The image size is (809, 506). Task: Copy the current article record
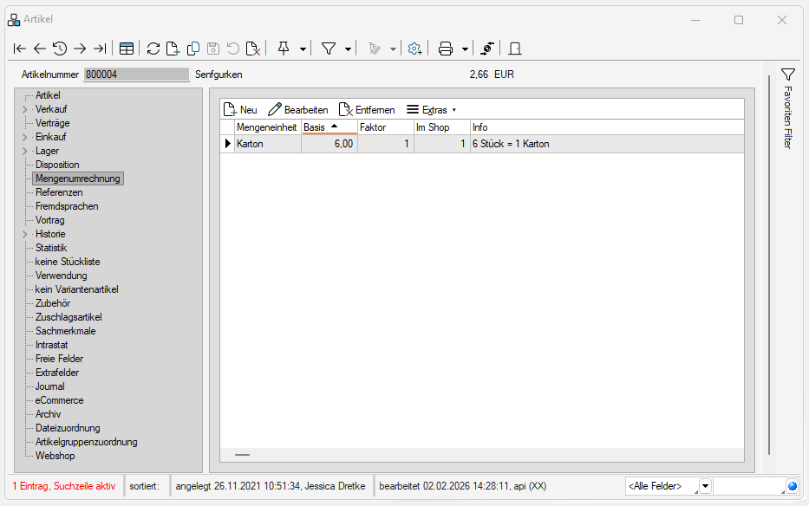point(193,49)
